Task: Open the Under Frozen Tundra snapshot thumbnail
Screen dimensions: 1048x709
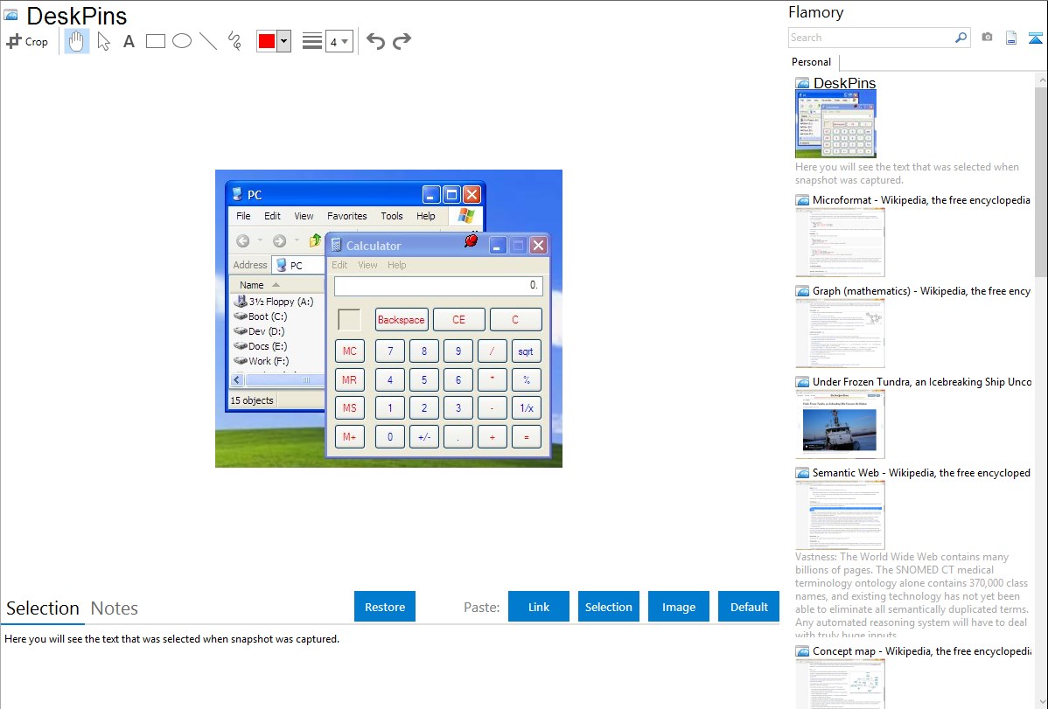Action: click(840, 424)
